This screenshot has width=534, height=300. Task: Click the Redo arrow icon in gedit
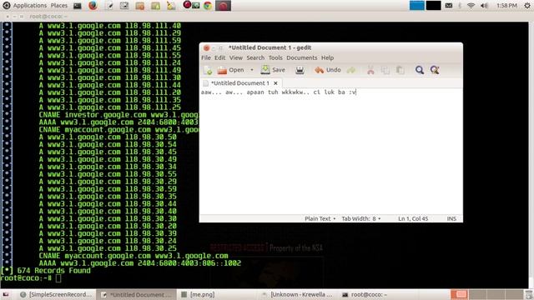click(x=351, y=70)
